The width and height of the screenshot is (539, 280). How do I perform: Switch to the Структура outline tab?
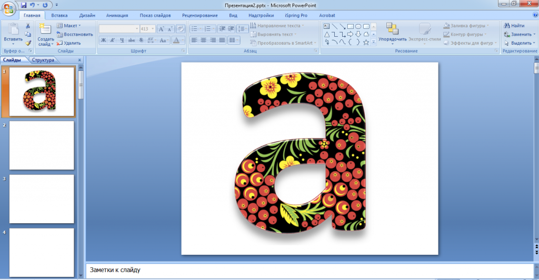coord(43,60)
